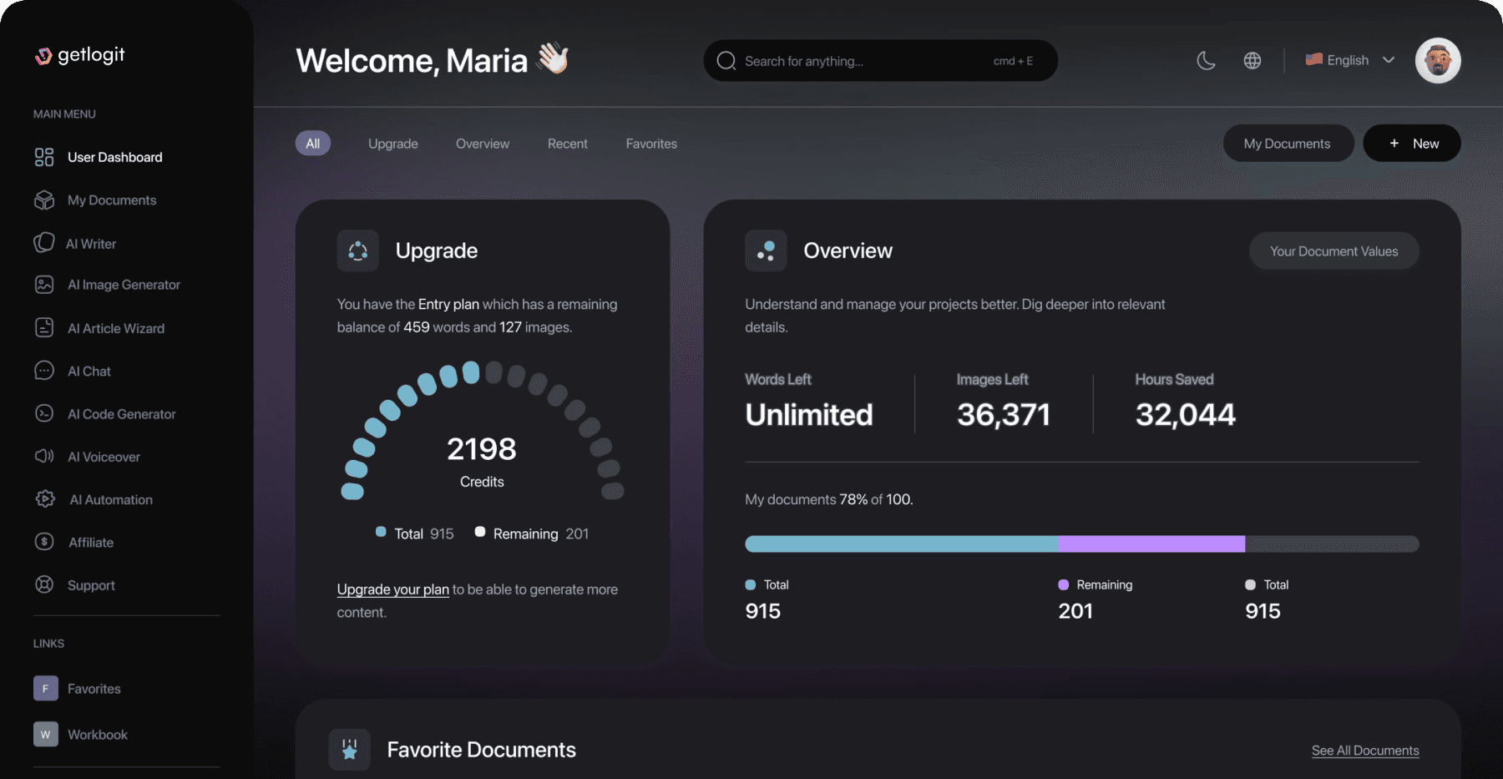This screenshot has height=779, width=1503.
Task: Click the My Documents button
Action: (x=1288, y=144)
